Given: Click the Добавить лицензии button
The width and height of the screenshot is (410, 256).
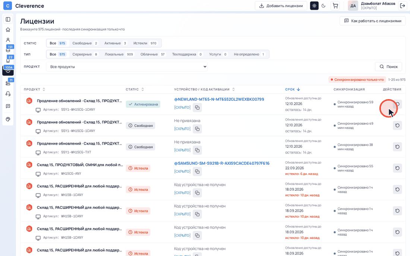Looking at the screenshot, I should [x=281, y=6].
